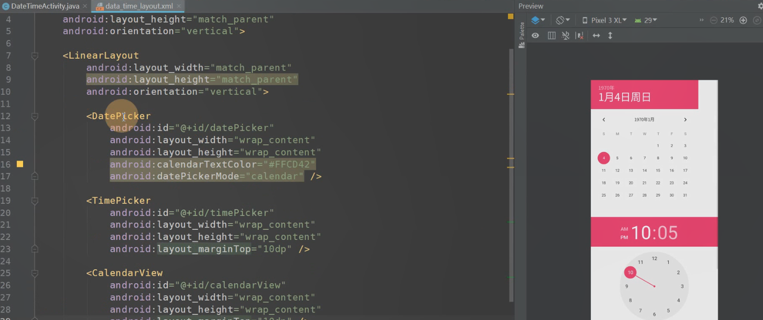
Task: Click the 1970年 year header in DatePicker
Action: pos(606,88)
